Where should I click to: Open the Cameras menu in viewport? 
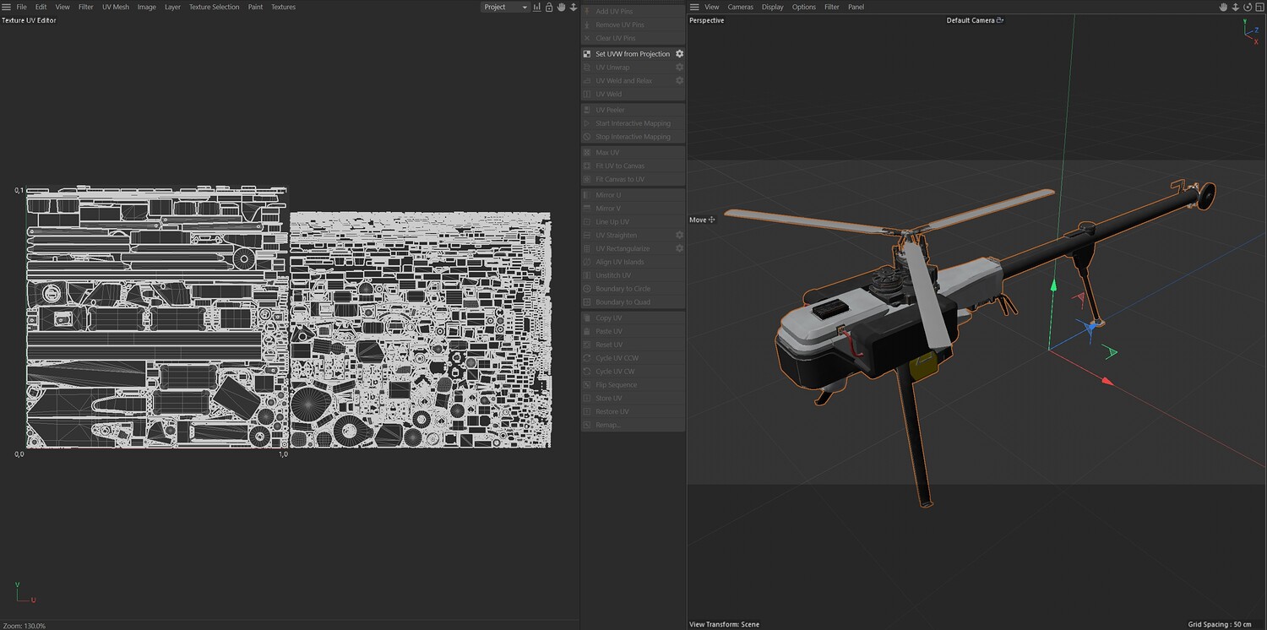coord(740,7)
